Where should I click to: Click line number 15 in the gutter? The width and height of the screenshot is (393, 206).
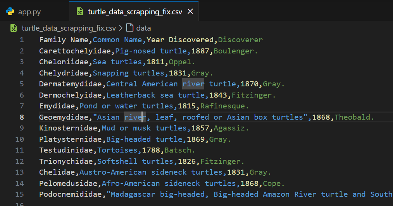click(x=19, y=194)
